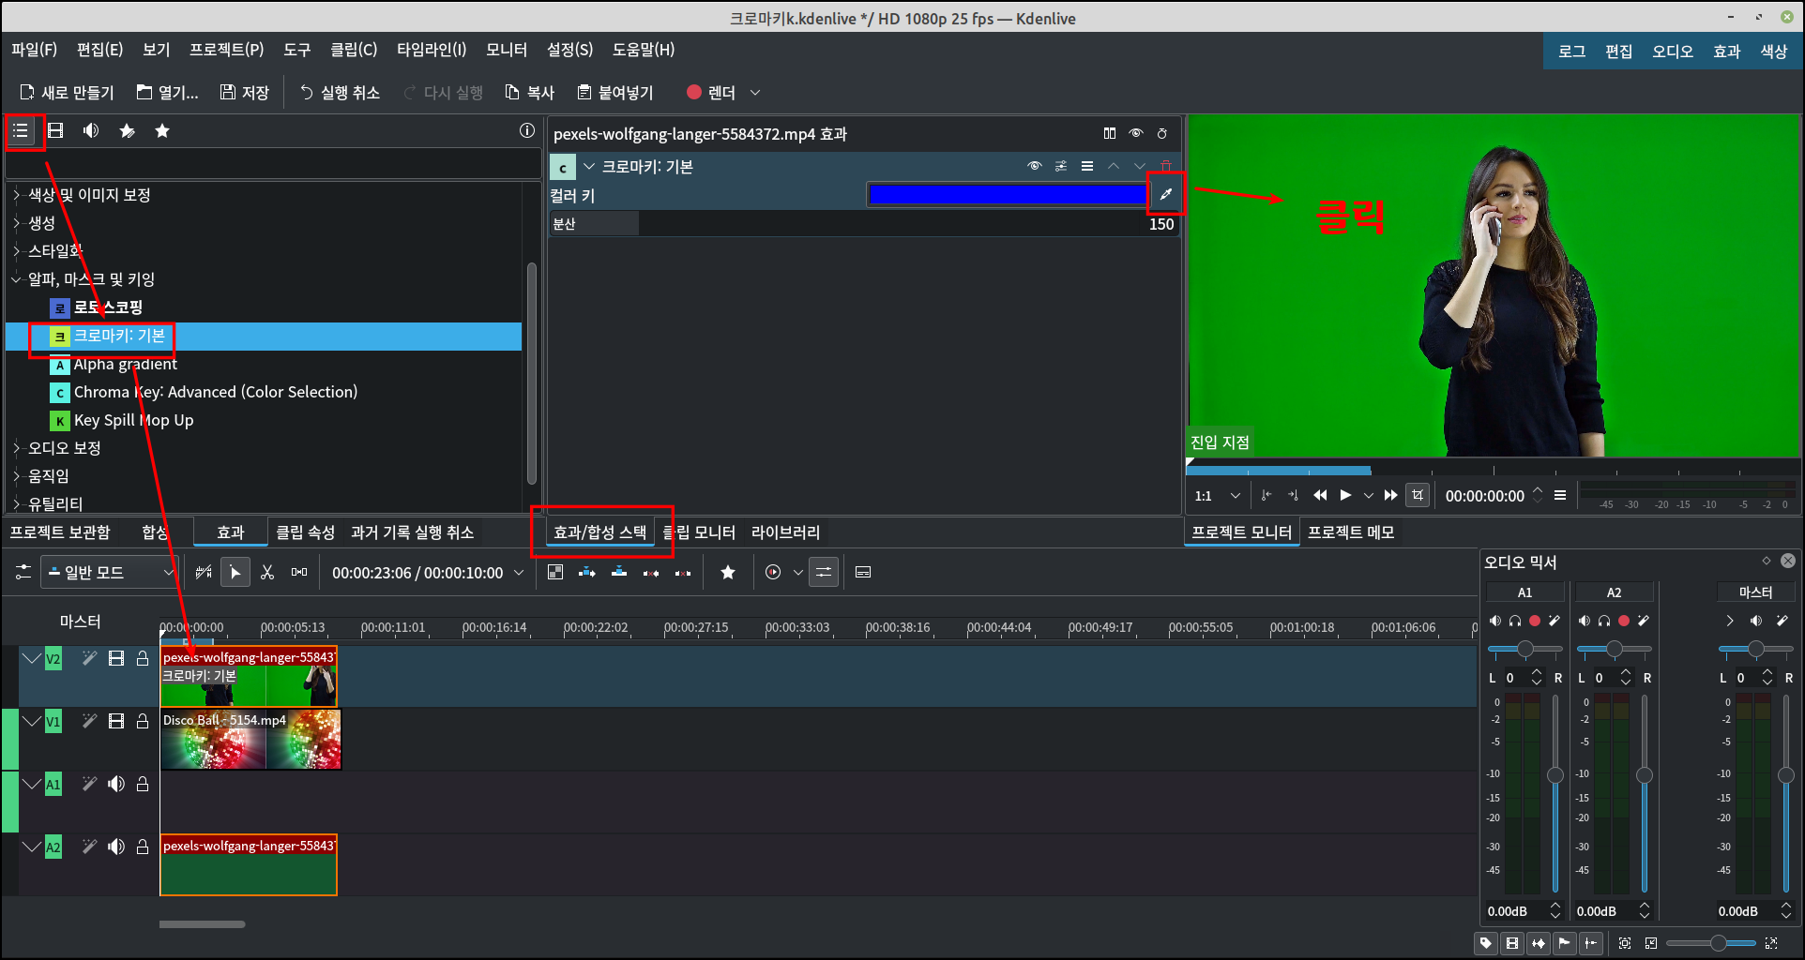Switch to 색상 workspace layout
1805x960 pixels.
(x=1773, y=52)
